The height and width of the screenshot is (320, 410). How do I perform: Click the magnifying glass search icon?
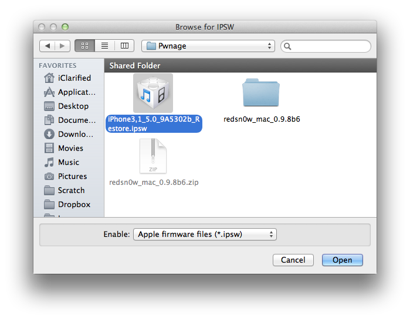tap(287, 46)
